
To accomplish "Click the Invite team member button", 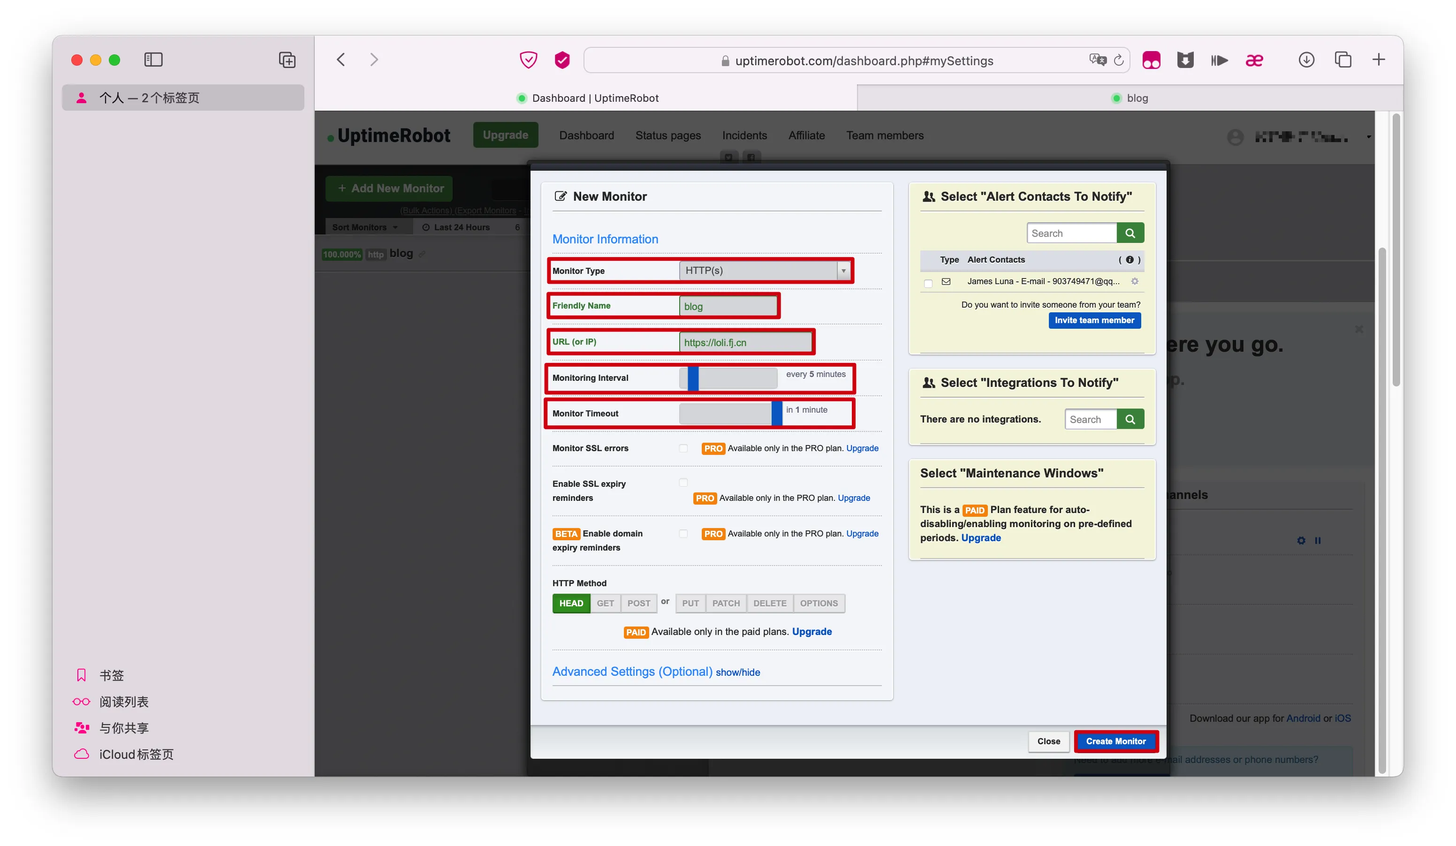I will point(1094,320).
